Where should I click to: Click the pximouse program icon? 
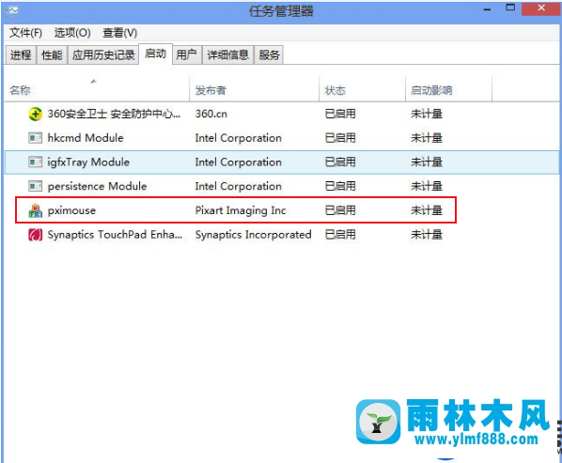[35, 210]
